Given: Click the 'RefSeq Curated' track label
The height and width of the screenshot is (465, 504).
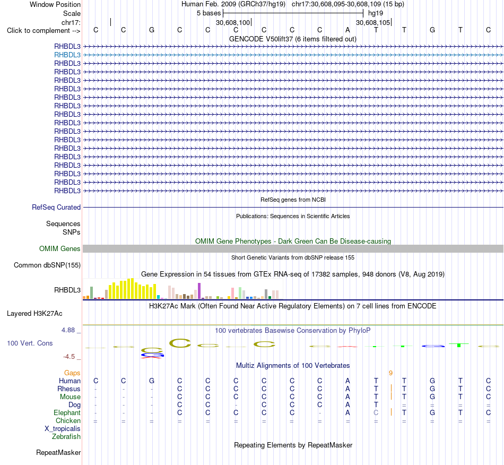Looking at the screenshot, I should (56, 208).
